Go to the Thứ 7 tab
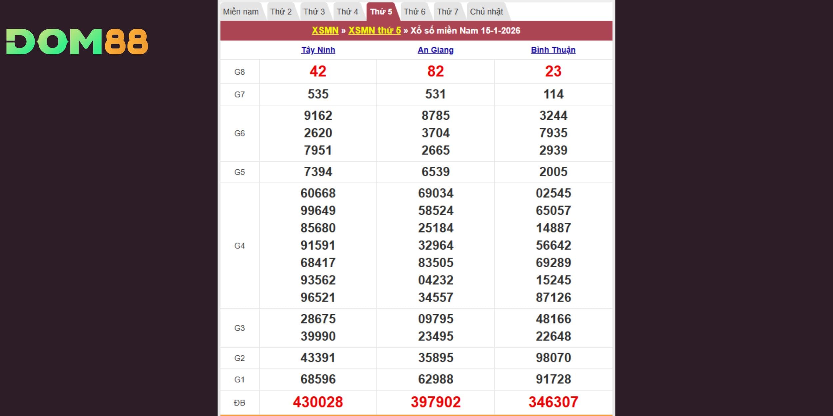The height and width of the screenshot is (416, 833). point(447,12)
